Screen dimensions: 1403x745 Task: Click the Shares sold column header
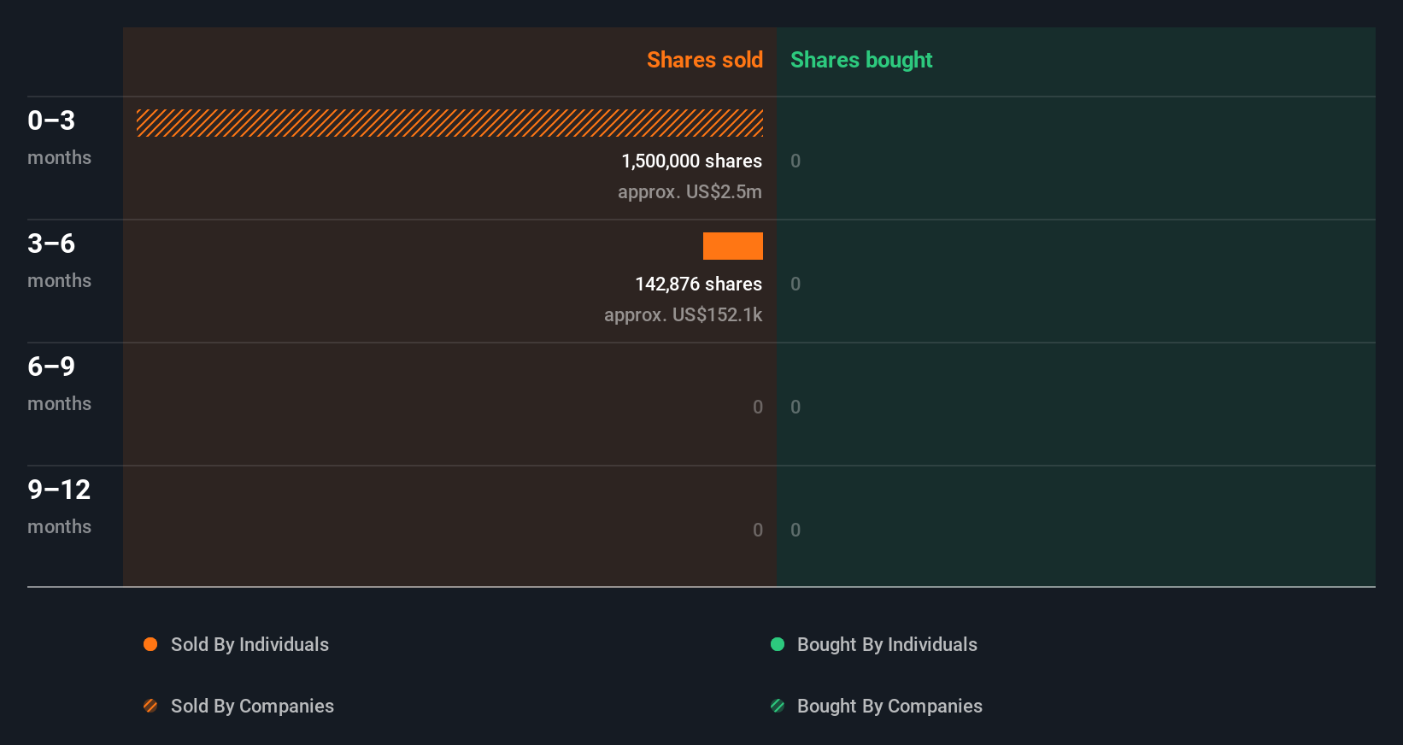tap(705, 60)
